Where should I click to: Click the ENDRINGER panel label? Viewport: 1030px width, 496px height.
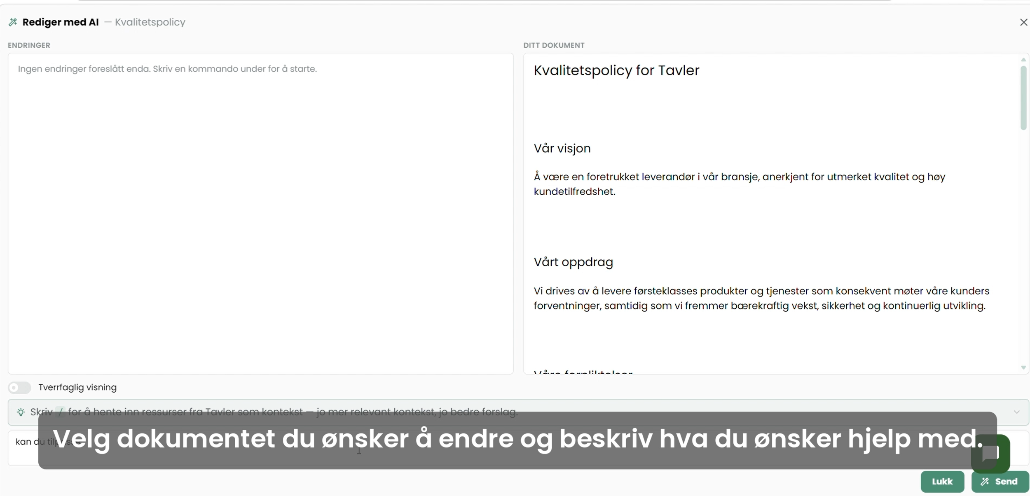point(29,45)
